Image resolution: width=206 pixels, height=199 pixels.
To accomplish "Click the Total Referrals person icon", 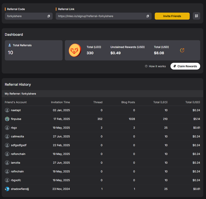I will [x=10, y=45].
